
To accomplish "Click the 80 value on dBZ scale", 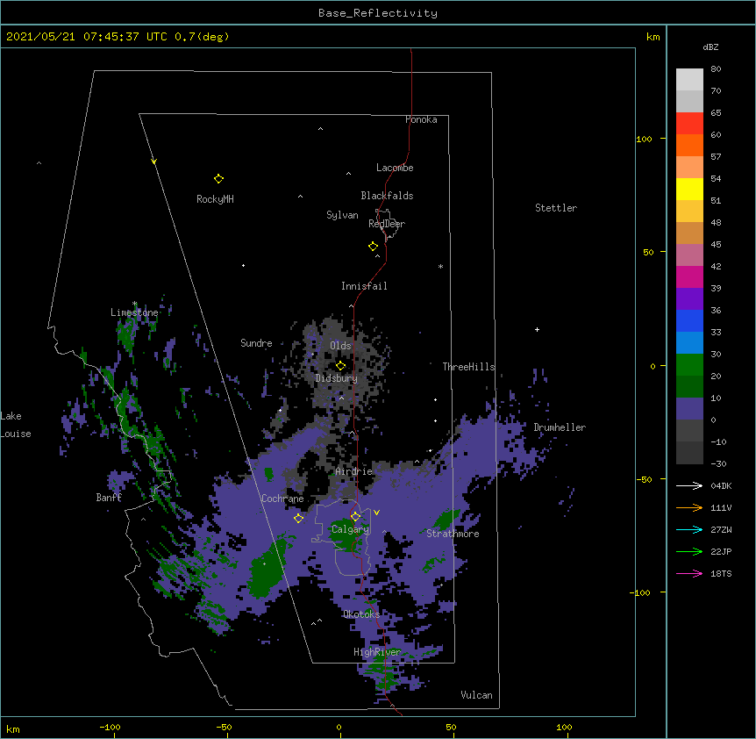I will point(716,69).
